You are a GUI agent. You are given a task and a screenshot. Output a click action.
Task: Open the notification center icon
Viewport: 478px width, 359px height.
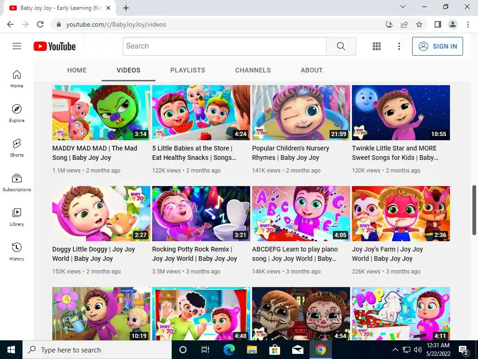tap(464, 350)
